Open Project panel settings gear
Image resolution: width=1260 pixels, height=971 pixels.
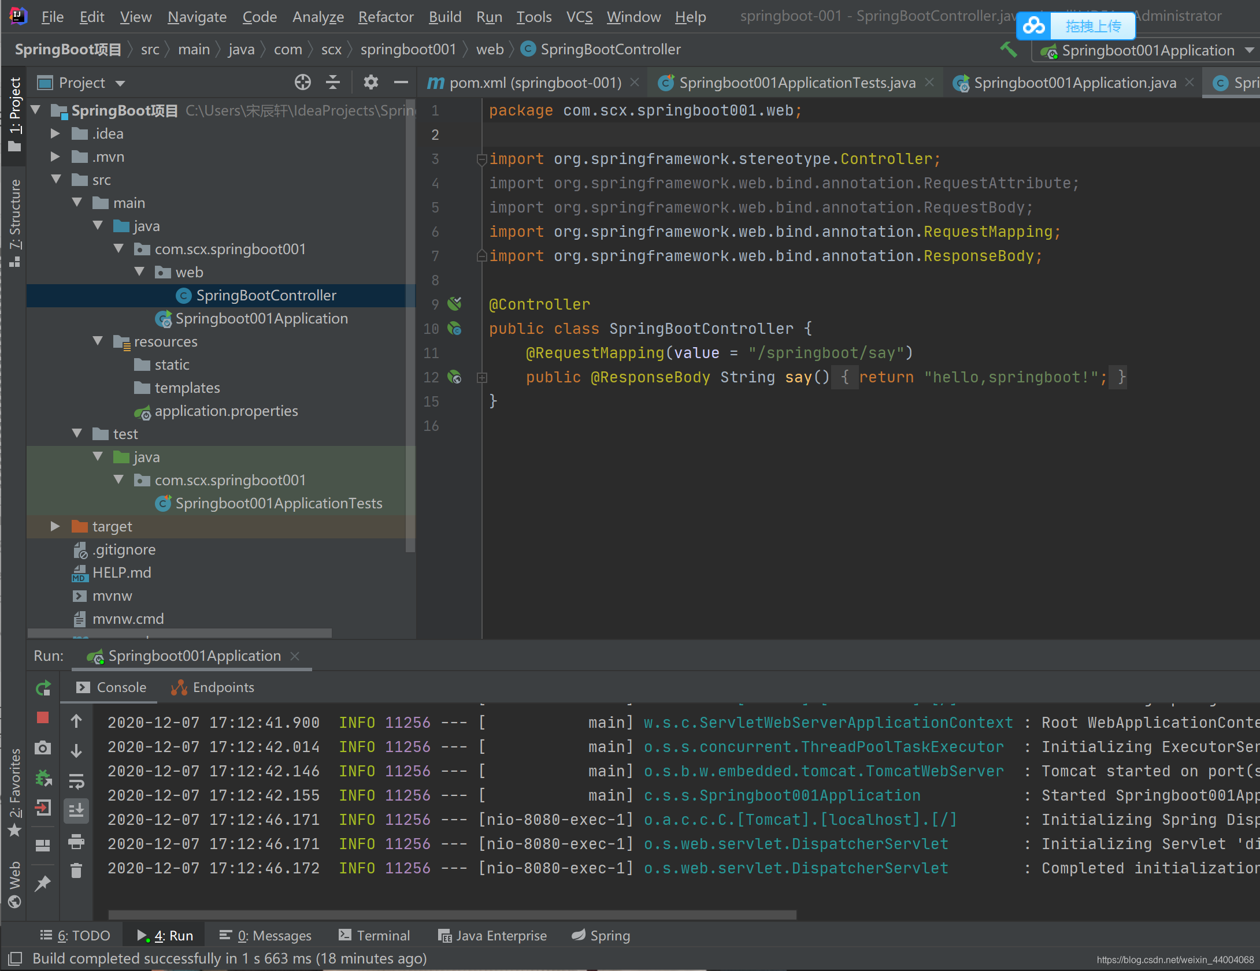click(x=371, y=83)
